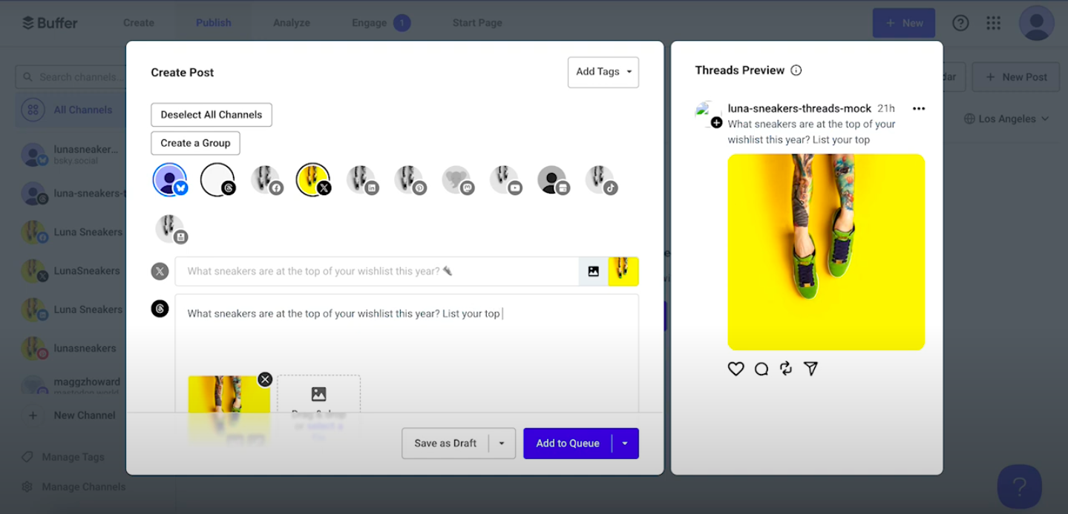The width and height of the screenshot is (1068, 514).
Task: Click Deselect All Channels button
Action: 212,115
